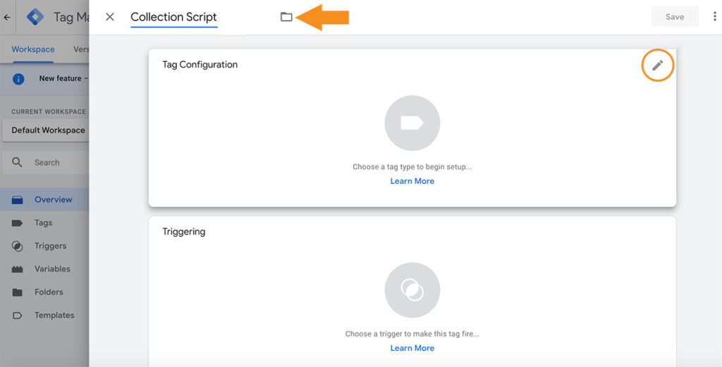
Task: Open Learn More link under Triggering
Action: [x=412, y=348]
